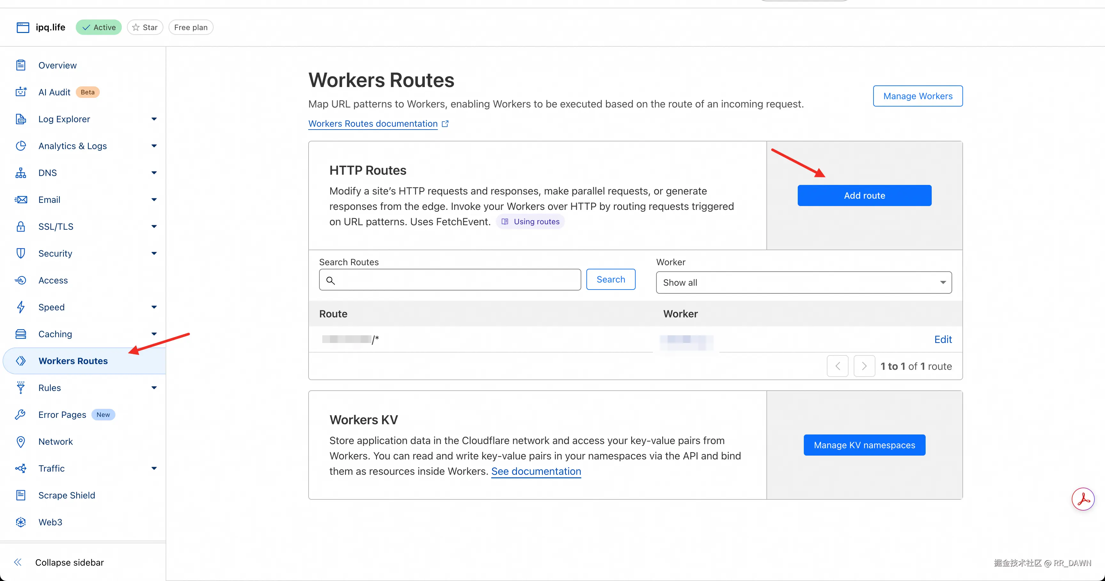Image resolution: width=1105 pixels, height=581 pixels.
Task: Expand the DNS menu arrow
Action: click(x=154, y=173)
